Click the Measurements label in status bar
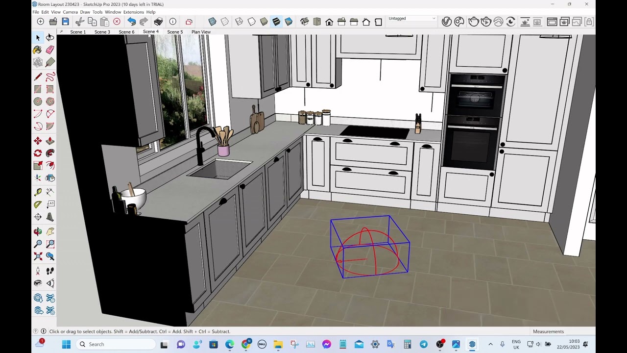 click(x=548, y=331)
